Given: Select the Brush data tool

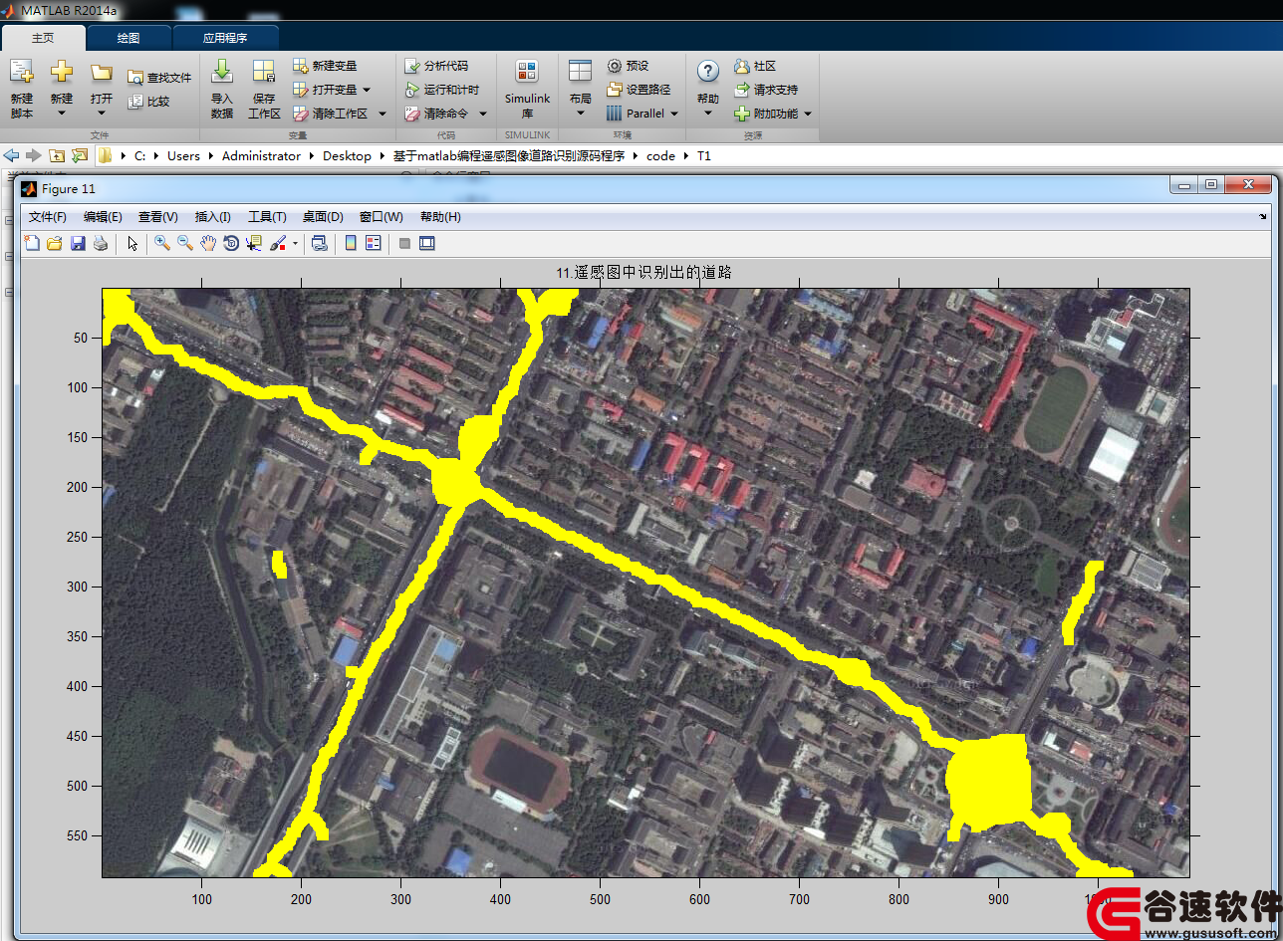Looking at the screenshot, I should tap(278, 243).
